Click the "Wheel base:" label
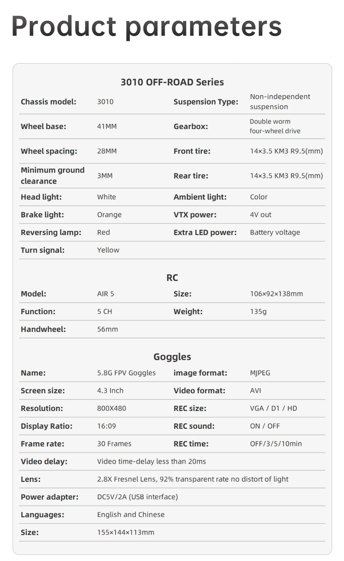The width and height of the screenshot is (344, 561). (43, 126)
